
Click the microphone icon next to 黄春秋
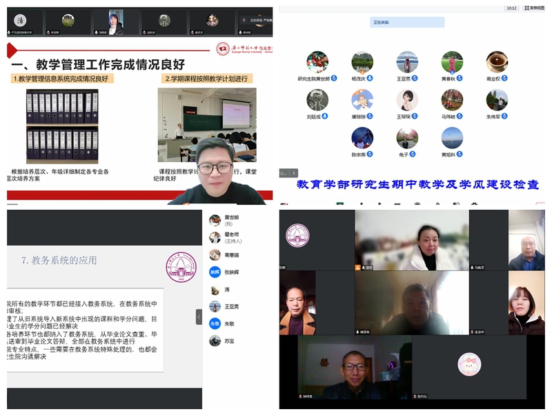tap(460, 78)
